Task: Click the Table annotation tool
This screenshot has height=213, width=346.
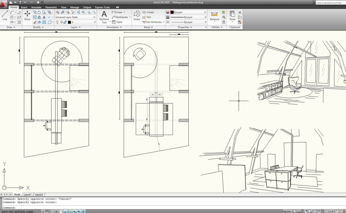Action: tap(117, 22)
